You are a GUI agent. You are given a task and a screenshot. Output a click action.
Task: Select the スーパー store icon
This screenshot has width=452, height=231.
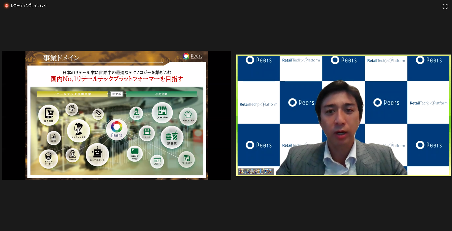coord(162,112)
